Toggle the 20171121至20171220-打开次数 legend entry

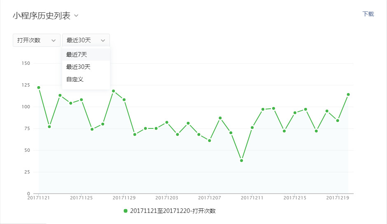click(x=170, y=211)
